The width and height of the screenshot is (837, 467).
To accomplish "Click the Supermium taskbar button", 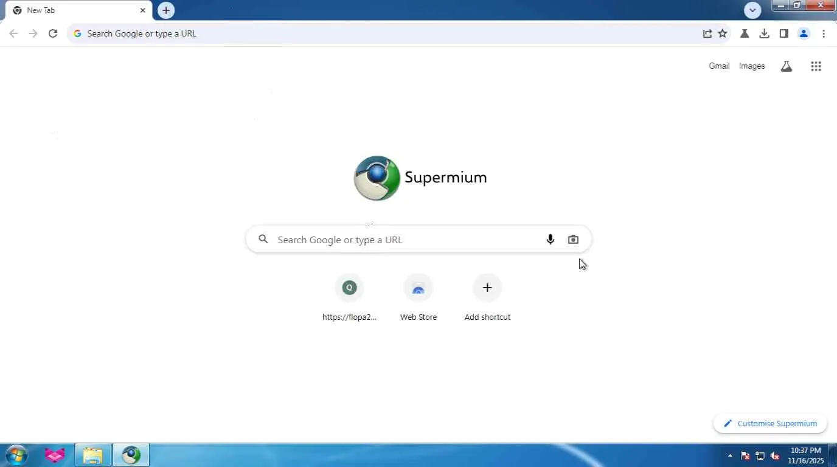I will (x=131, y=455).
